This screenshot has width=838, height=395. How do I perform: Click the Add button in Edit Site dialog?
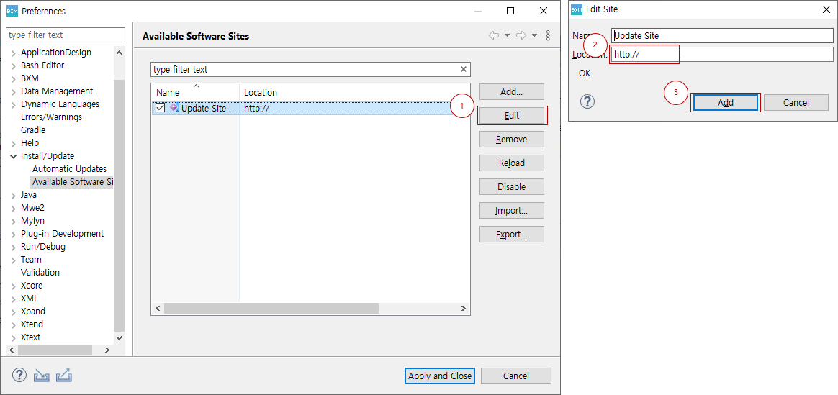[x=725, y=103]
